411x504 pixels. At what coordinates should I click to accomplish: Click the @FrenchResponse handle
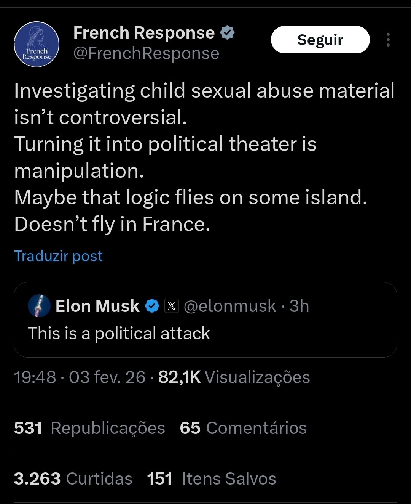coord(146,53)
